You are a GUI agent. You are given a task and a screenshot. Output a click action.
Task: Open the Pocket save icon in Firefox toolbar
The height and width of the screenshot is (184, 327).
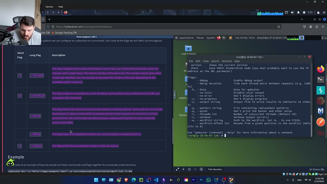[x=305, y=27]
